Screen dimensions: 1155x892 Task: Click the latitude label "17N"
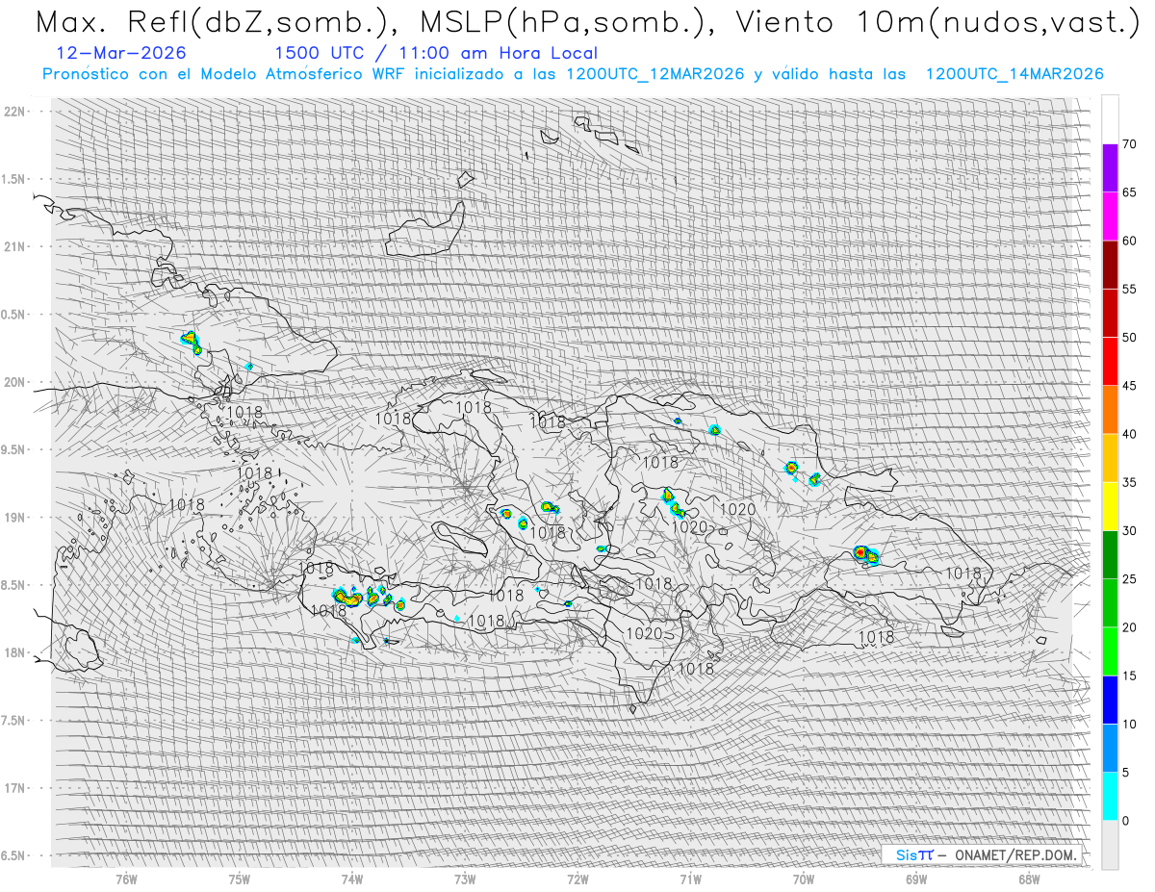pos(16,788)
